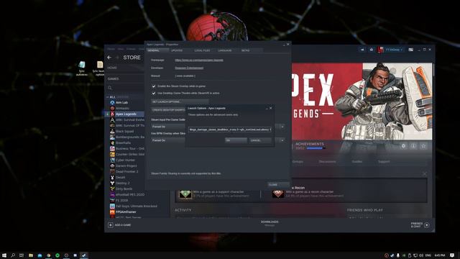Switch to the Updates tab

(177, 50)
